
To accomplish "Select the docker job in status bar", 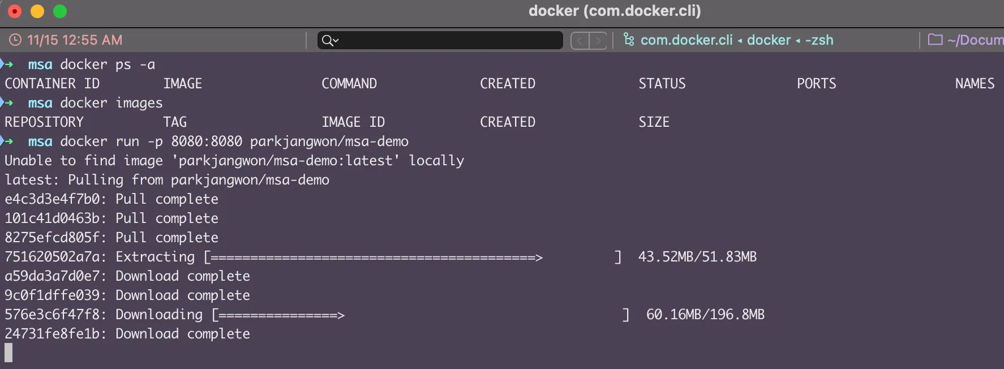I will click(x=769, y=40).
